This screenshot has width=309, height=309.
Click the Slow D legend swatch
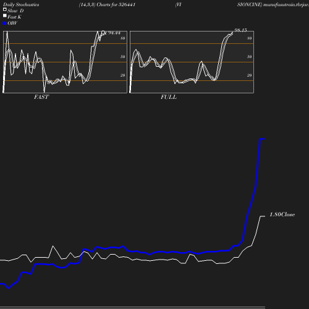click(5, 9)
